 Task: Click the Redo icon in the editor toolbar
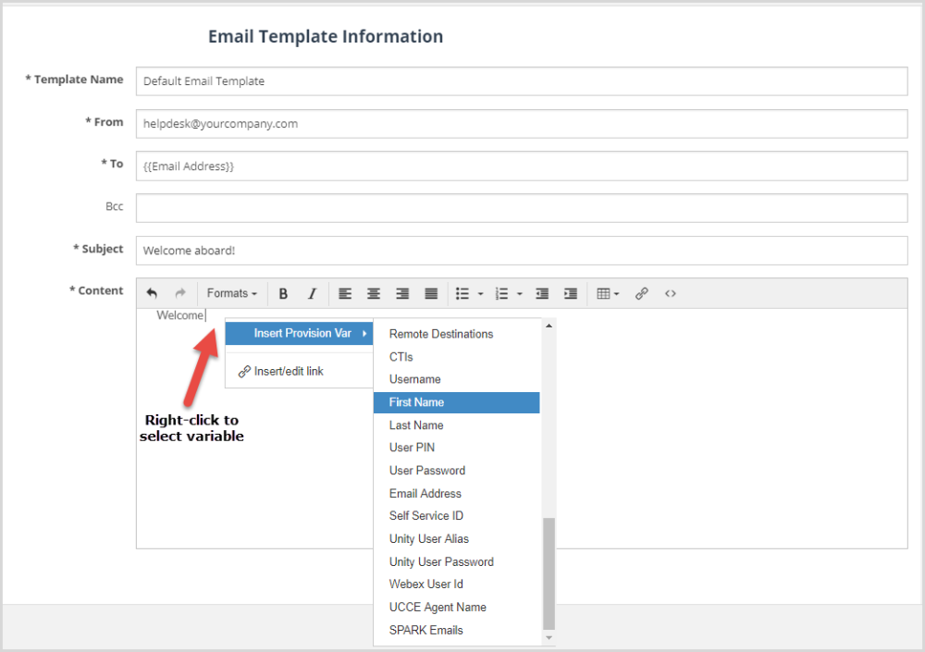(179, 293)
